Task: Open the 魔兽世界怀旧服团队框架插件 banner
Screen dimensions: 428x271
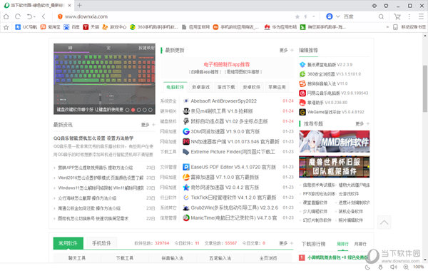Action: point(334,167)
